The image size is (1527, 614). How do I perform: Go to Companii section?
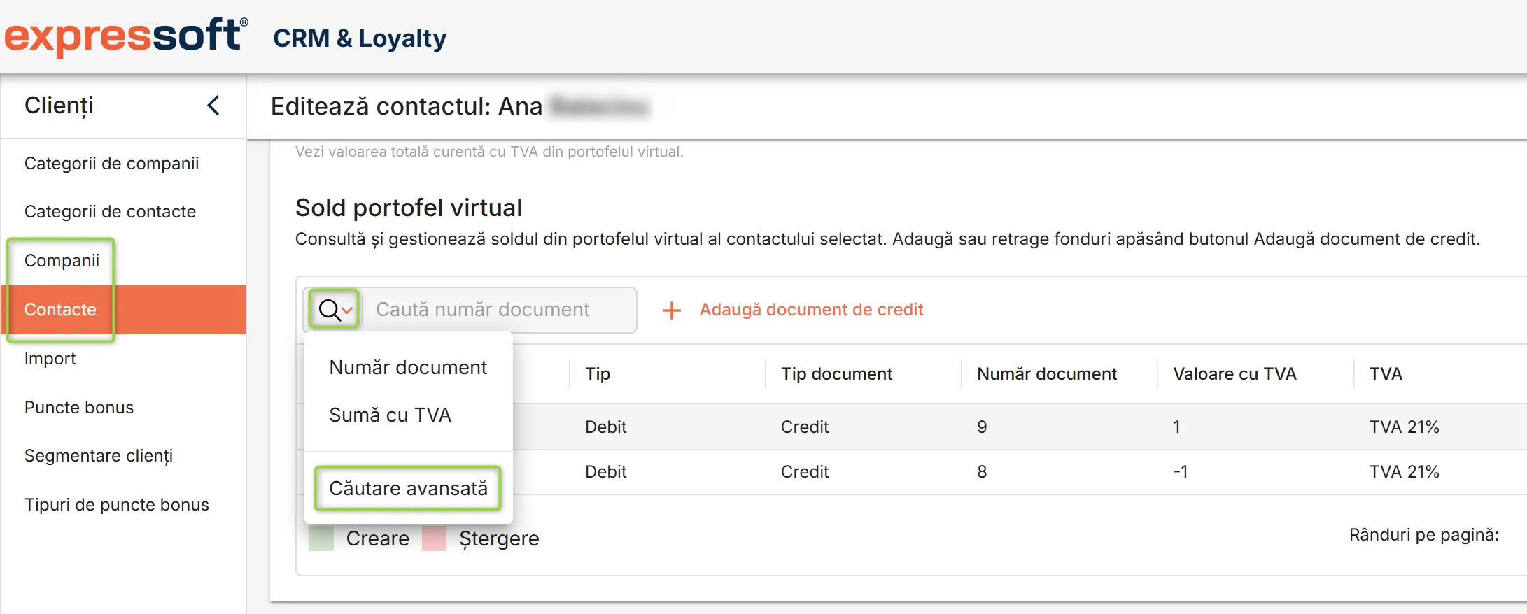(x=62, y=260)
